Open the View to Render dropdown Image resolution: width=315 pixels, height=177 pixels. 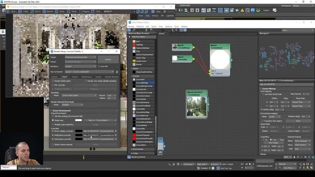click(x=90, y=72)
